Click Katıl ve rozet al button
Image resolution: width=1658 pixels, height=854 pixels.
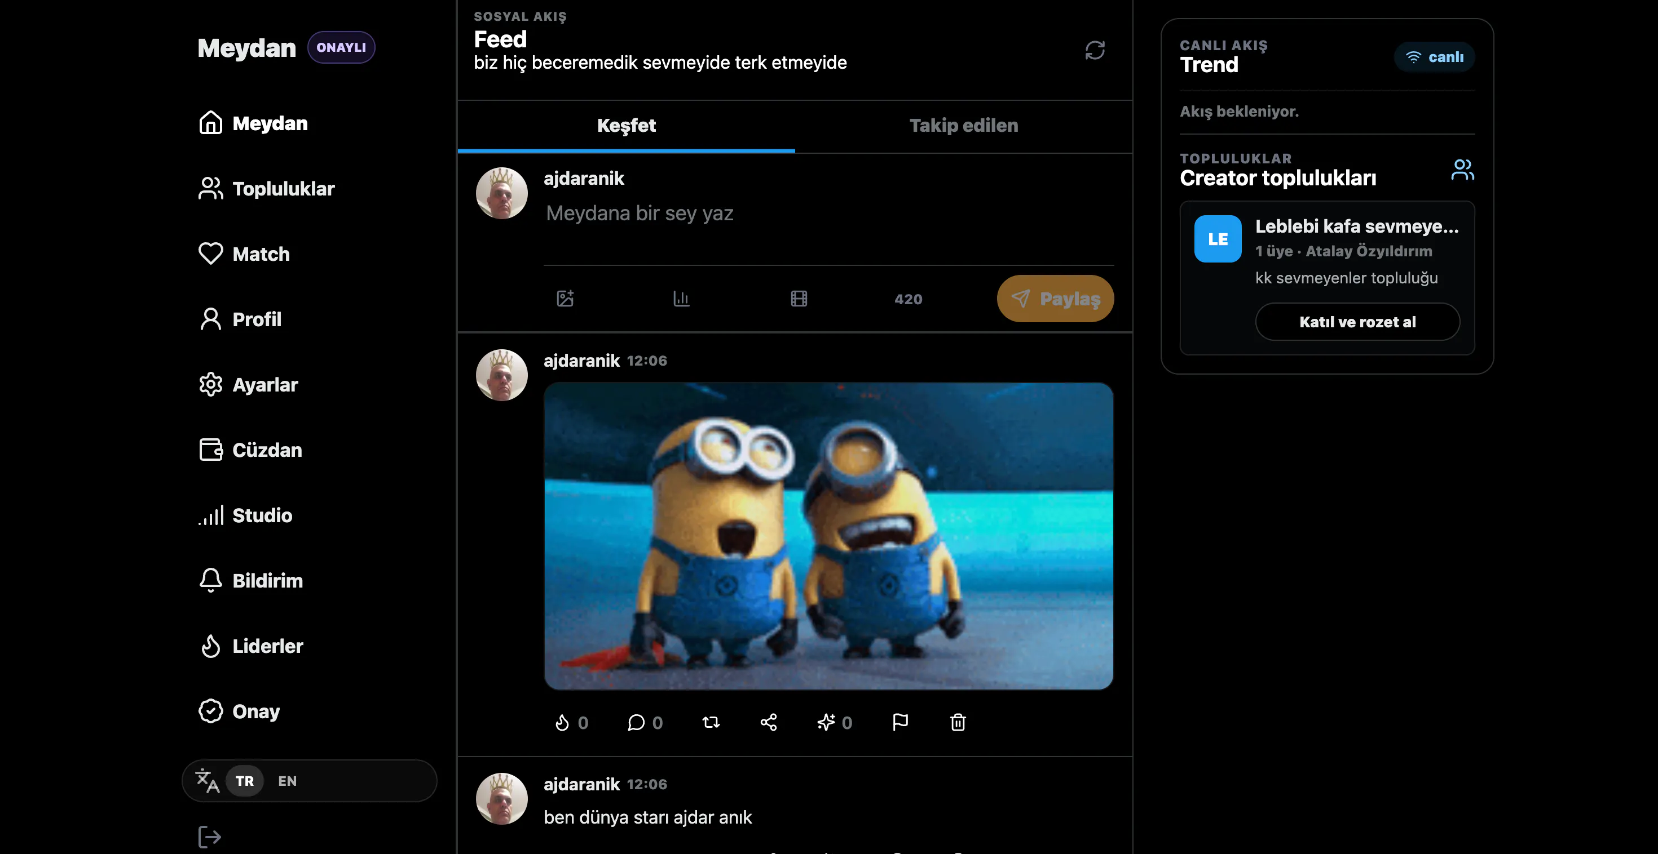coord(1357,322)
